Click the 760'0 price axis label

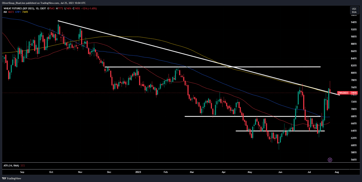354,87
